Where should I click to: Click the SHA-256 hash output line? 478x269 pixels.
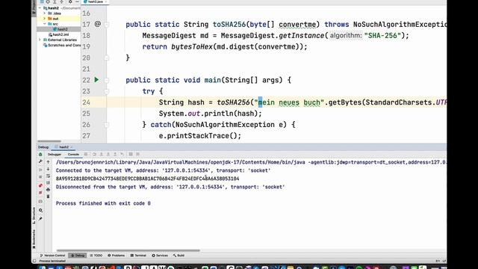tap(148, 179)
